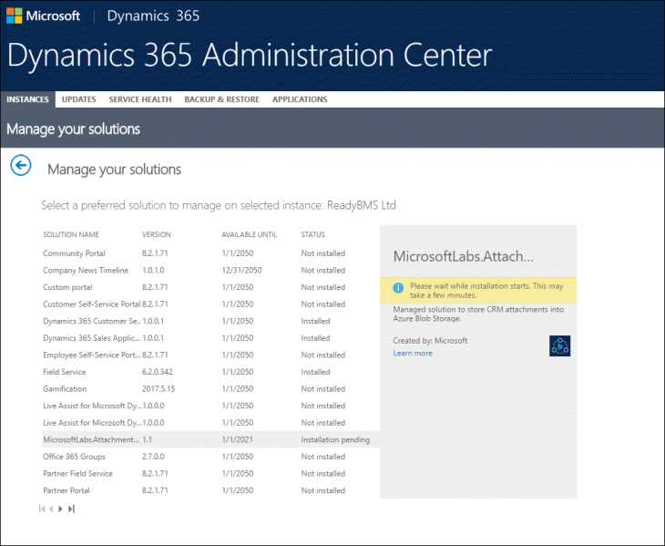Viewport: 665px width, 546px height.
Task: Select Dynamics 365 Customer Se.. solution
Action: pyautogui.click(x=210, y=321)
